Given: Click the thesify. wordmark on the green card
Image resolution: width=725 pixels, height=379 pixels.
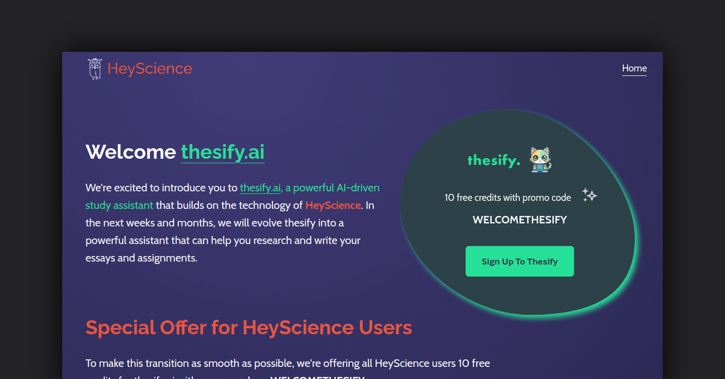Looking at the screenshot, I should coord(494,160).
